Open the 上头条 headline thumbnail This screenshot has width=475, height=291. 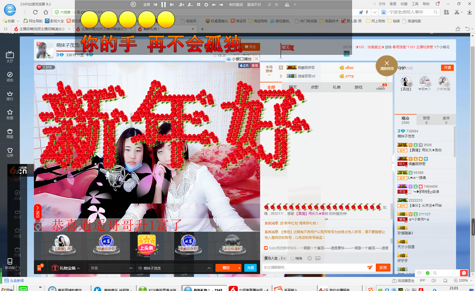147,245
